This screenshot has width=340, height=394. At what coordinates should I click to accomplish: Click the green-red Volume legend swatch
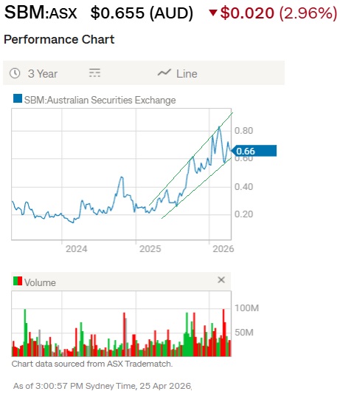pos(18,281)
